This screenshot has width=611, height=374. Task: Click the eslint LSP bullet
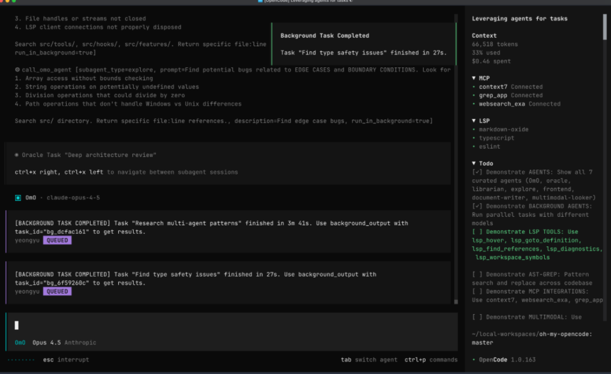pyautogui.click(x=474, y=146)
